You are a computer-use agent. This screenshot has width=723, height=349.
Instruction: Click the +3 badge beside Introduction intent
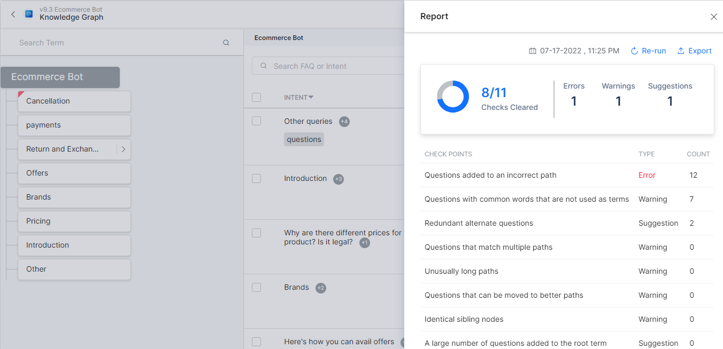point(338,179)
